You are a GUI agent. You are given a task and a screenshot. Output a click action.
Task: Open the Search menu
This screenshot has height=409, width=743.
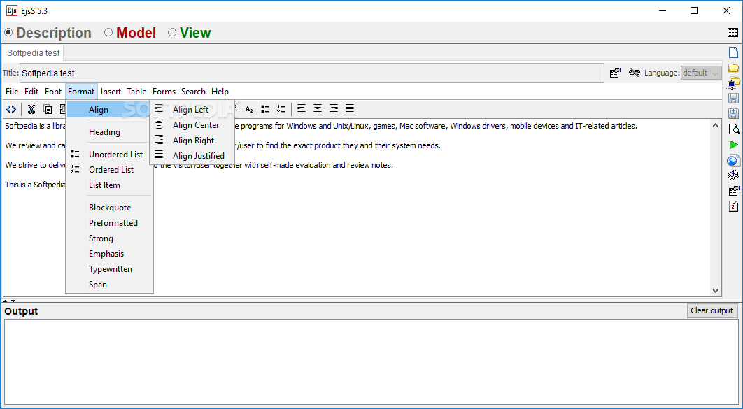click(193, 92)
